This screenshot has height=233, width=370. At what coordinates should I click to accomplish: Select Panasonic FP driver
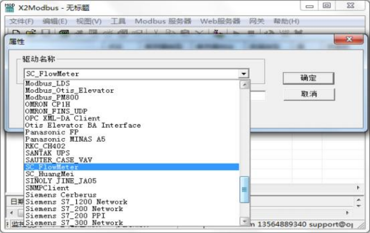[131, 132]
